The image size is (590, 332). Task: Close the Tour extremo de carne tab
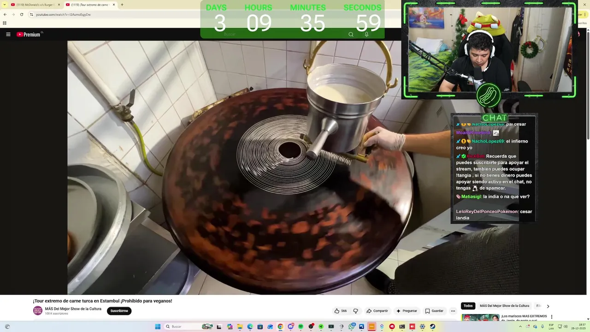click(113, 5)
